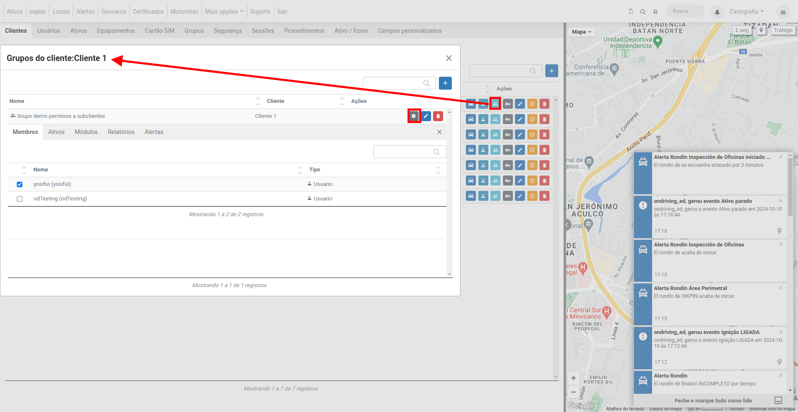798x412 pixels.
Task: Uncheck member yosifui (yosifui)
Action: pos(20,184)
